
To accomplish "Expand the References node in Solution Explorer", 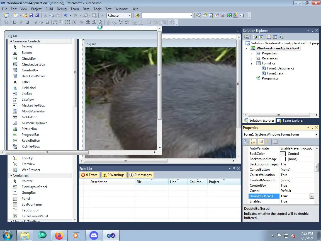I will pyautogui.click(x=251, y=58).
